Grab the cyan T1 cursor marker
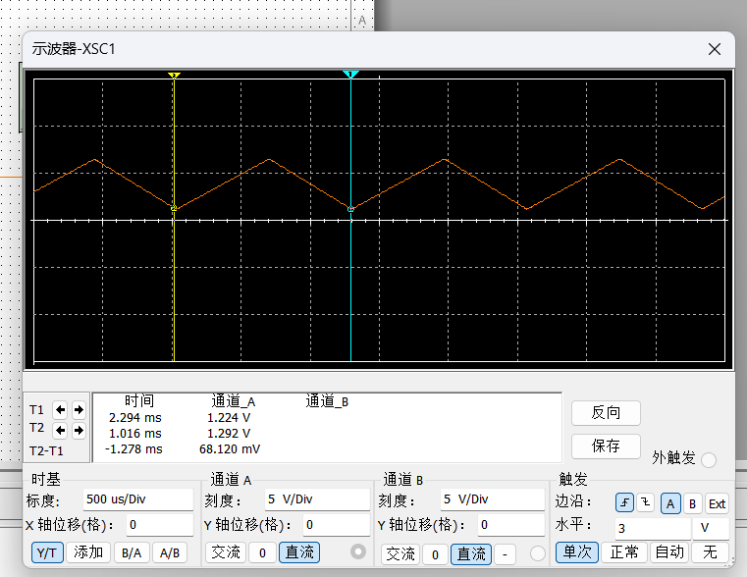 (x=350, y=75)
